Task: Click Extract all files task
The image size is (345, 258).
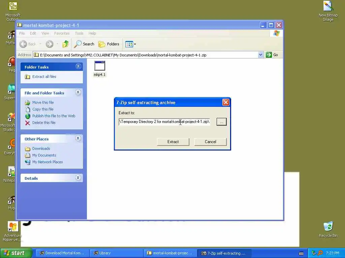Action: coord(44,77)
